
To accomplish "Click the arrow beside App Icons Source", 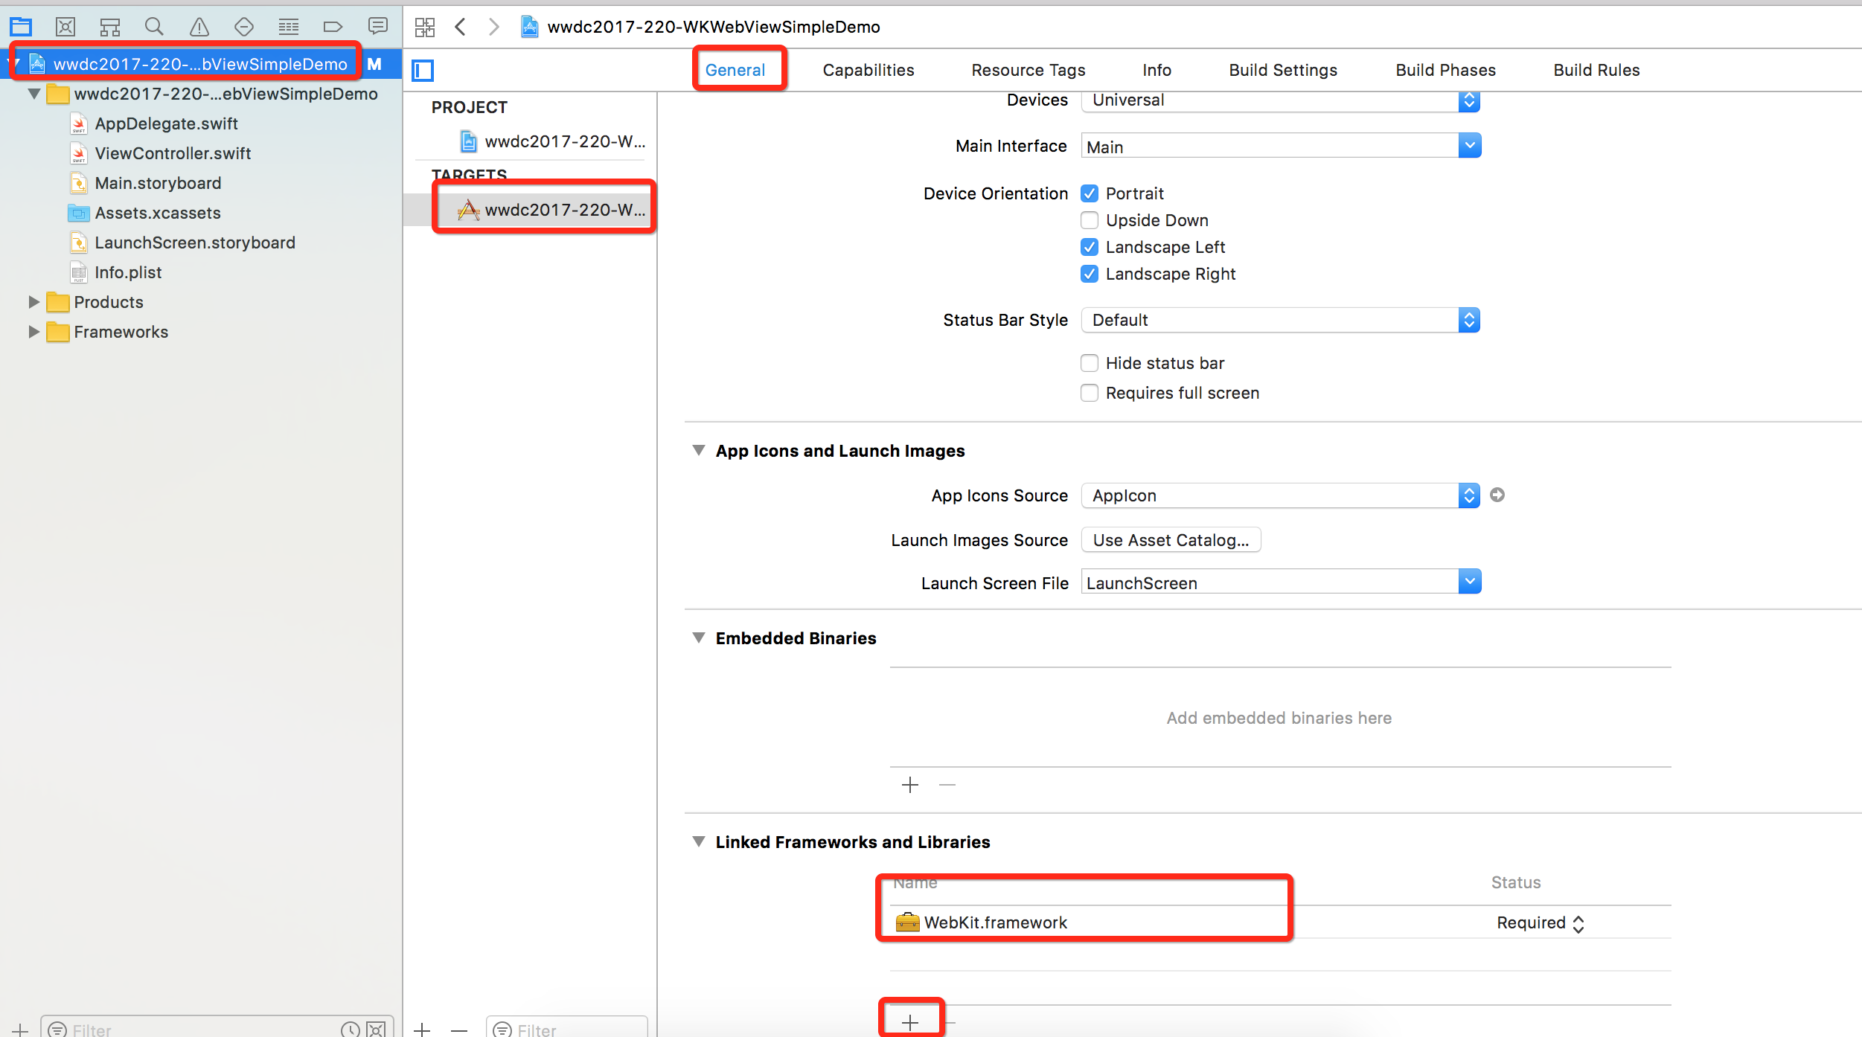I will [x=1497, y=495].
